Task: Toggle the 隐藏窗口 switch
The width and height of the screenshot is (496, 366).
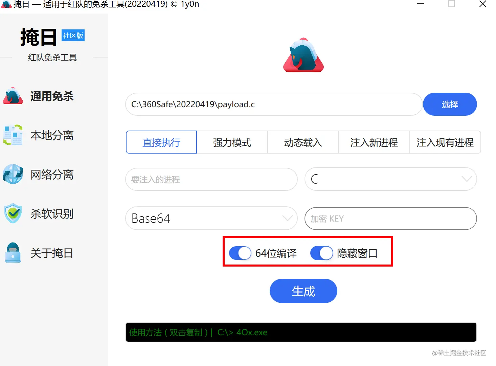Action: pos(322,253)
